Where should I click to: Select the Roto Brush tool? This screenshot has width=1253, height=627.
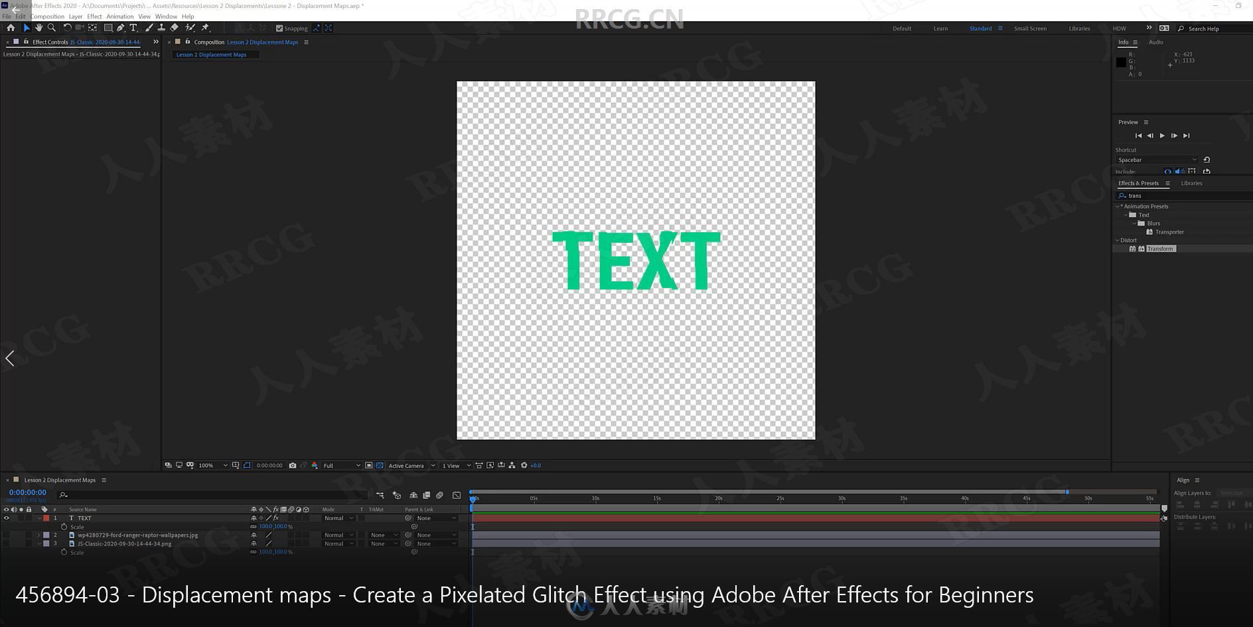tap(190, 28)
